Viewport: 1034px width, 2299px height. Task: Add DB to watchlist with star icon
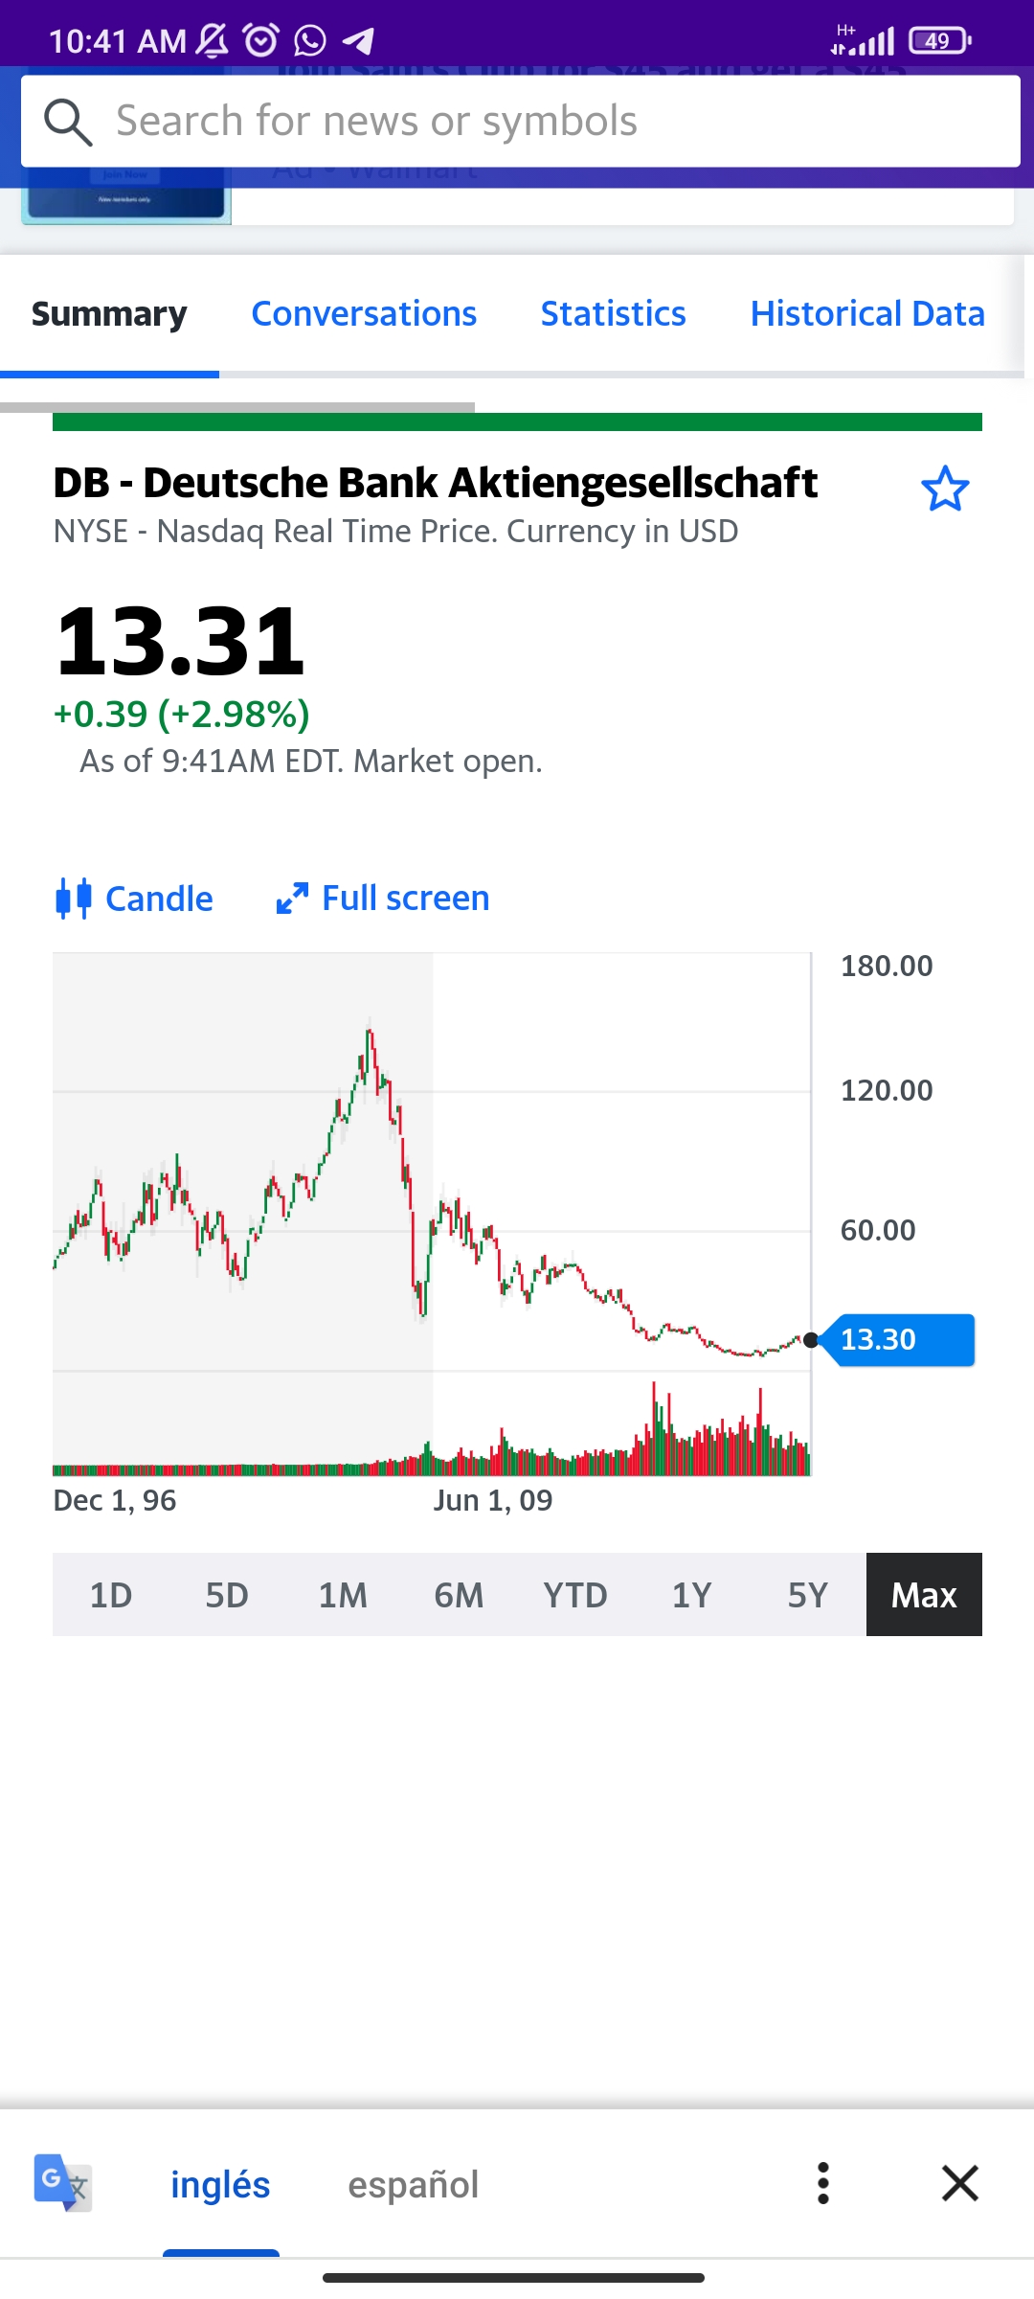pos(945,489)
